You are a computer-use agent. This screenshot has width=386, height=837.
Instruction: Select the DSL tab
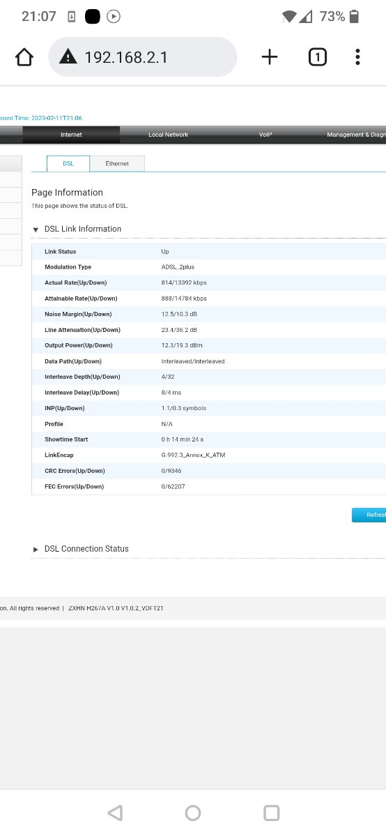[68, 163]
